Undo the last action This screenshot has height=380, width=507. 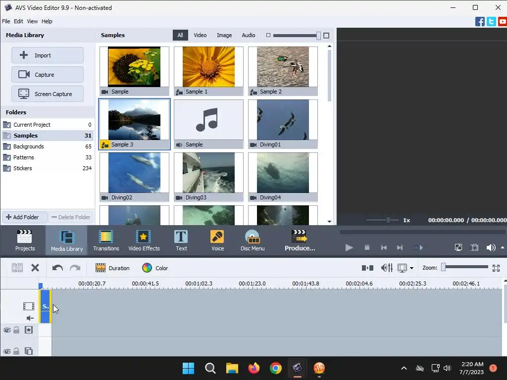pos(57,268)
